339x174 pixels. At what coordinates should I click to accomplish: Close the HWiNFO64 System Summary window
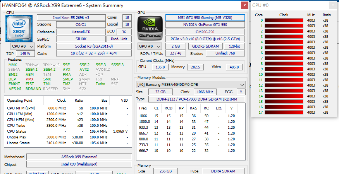click(244, 5)
